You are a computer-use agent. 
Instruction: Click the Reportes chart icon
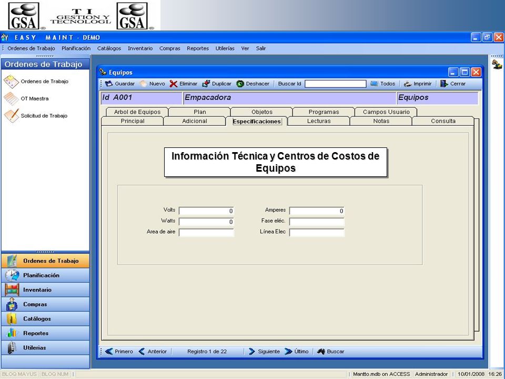pyautogui.click(x=12, y=333)
